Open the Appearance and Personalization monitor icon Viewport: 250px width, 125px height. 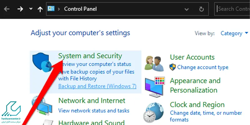155,87
